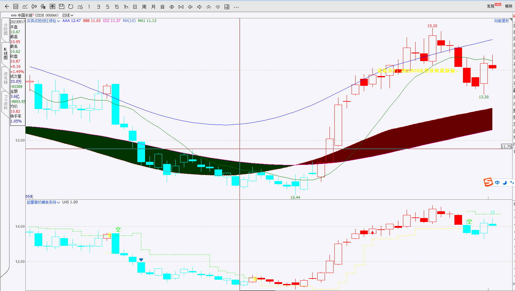Toggle the input method moon icon
The height and width of the screenshot is (291, 515).
pos(505,183)
